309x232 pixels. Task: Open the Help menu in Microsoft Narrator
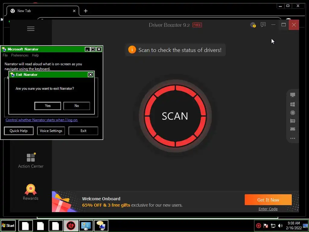35,55
